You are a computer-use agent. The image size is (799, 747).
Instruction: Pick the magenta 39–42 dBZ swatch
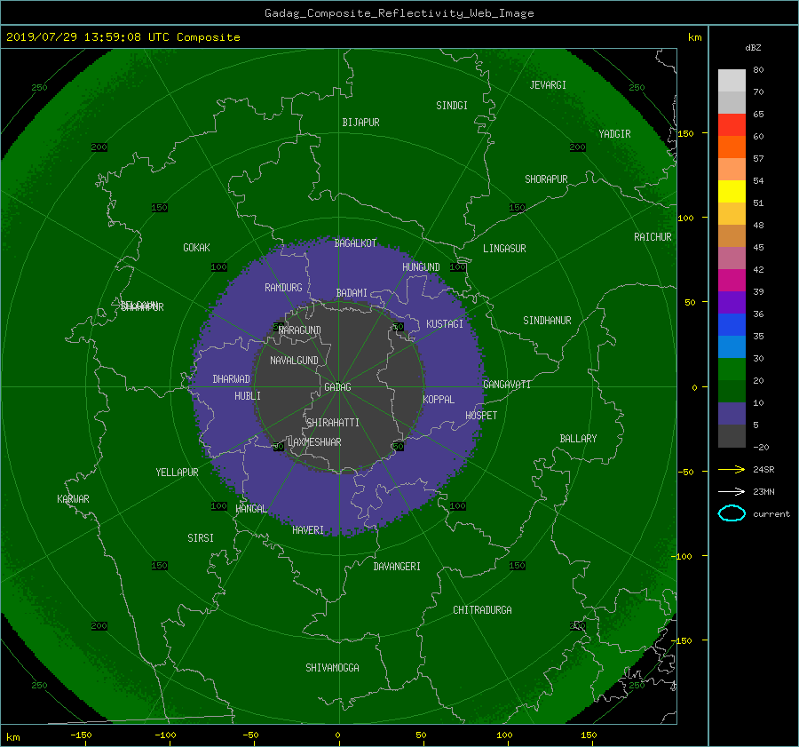732,281
